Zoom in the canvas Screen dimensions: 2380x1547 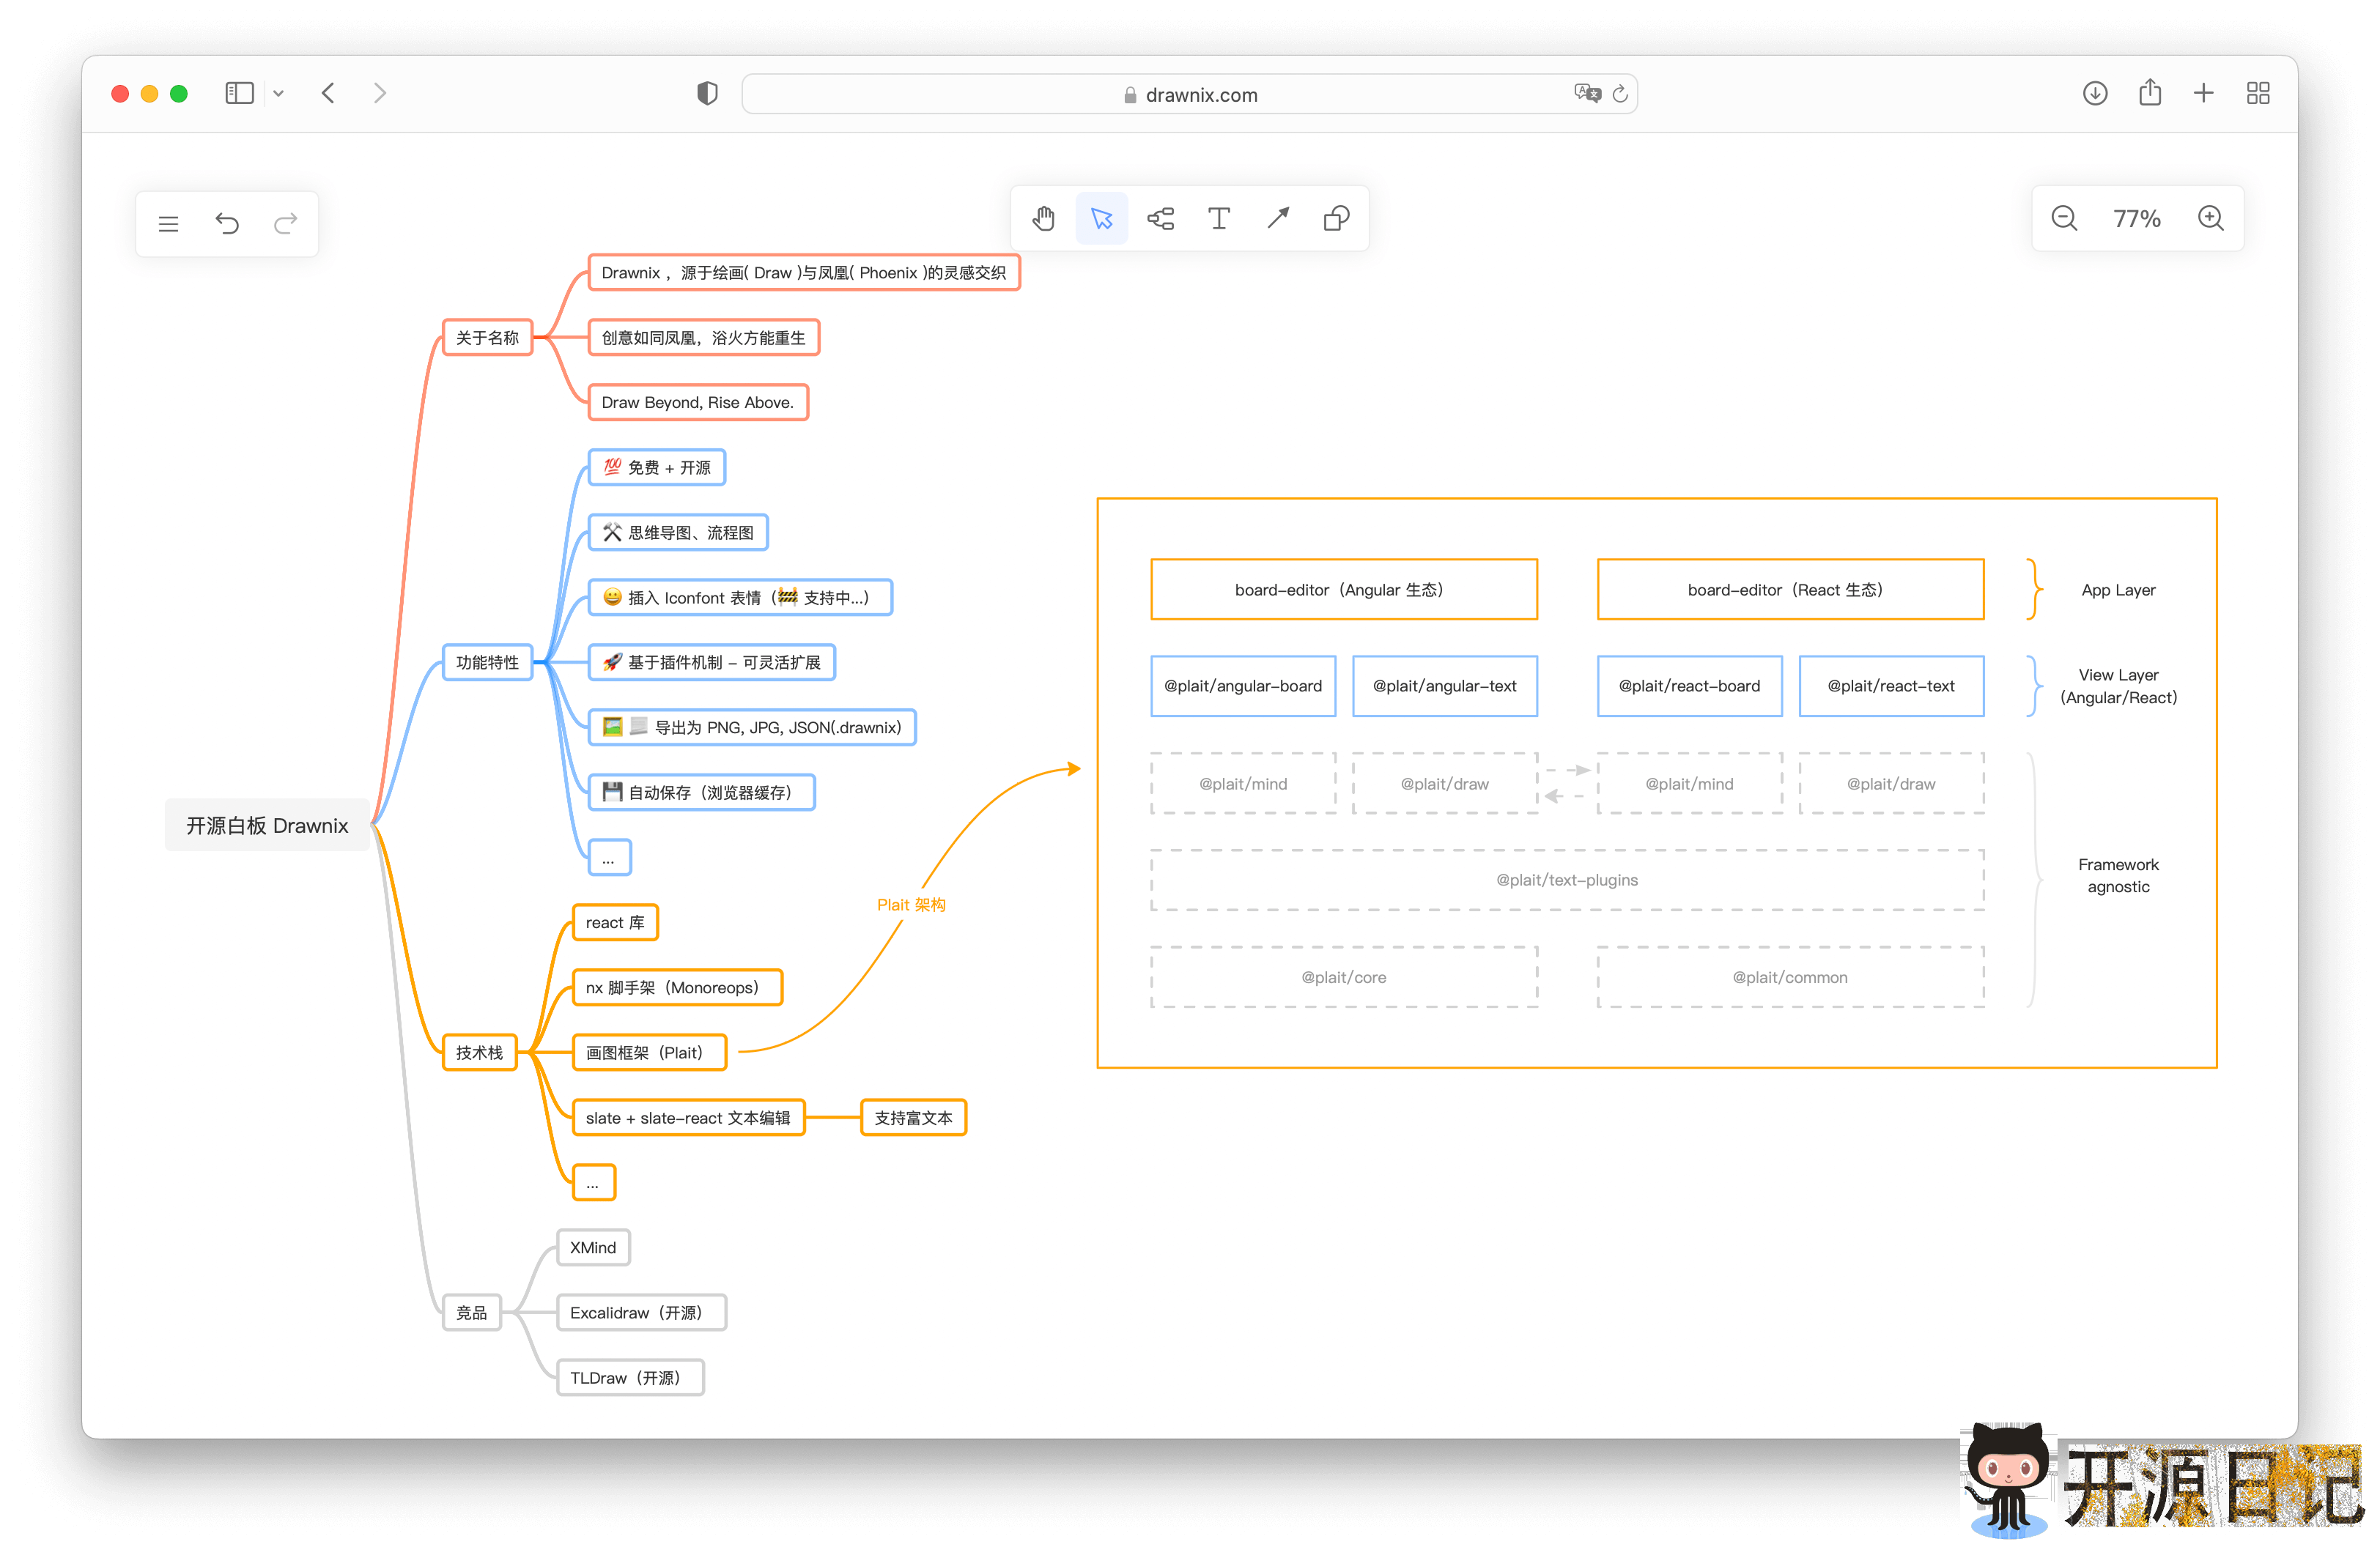click(x=2210, y=218)
